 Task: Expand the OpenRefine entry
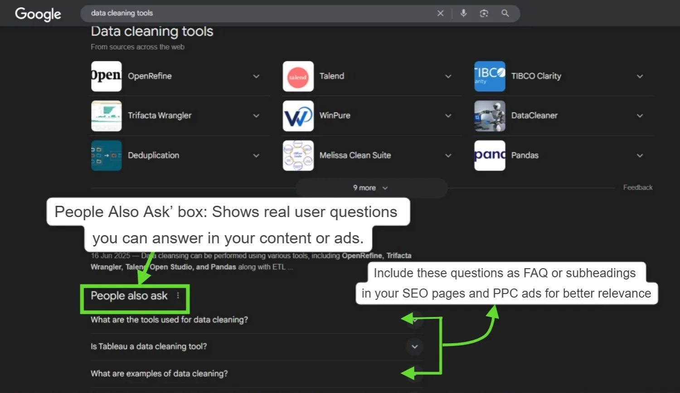tap(256, 76)
